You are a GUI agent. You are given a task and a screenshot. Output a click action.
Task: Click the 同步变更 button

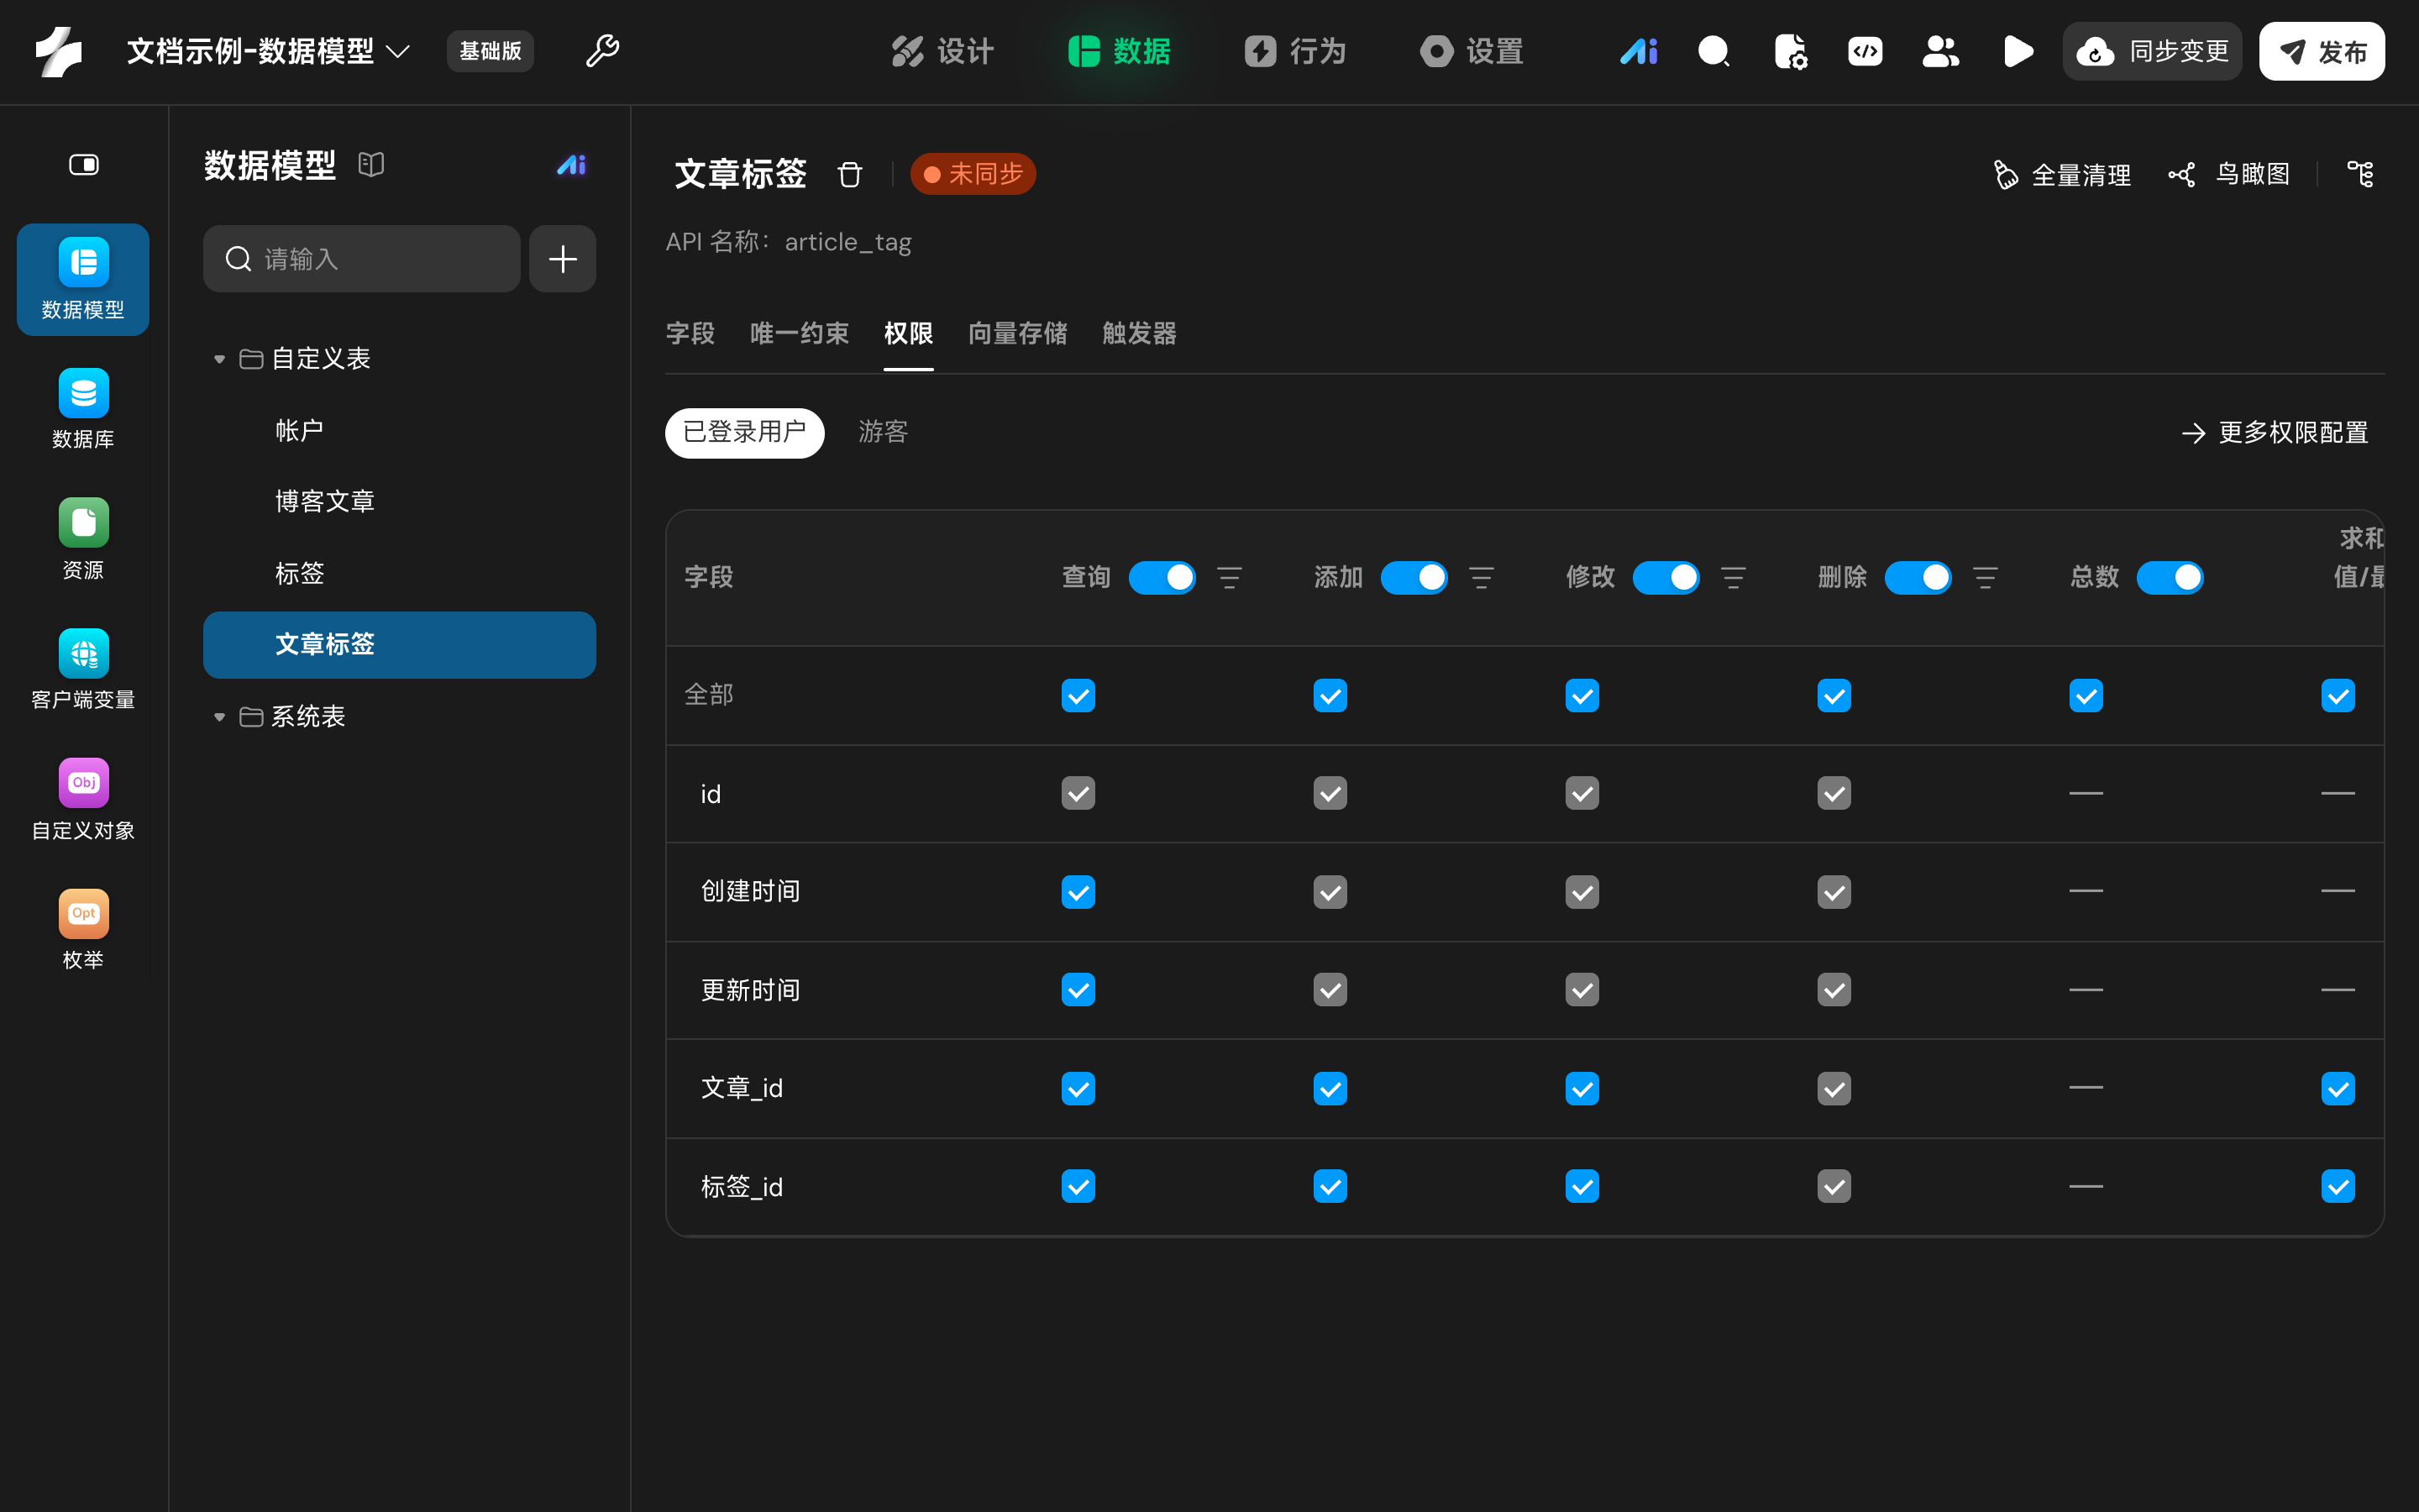2152,51
